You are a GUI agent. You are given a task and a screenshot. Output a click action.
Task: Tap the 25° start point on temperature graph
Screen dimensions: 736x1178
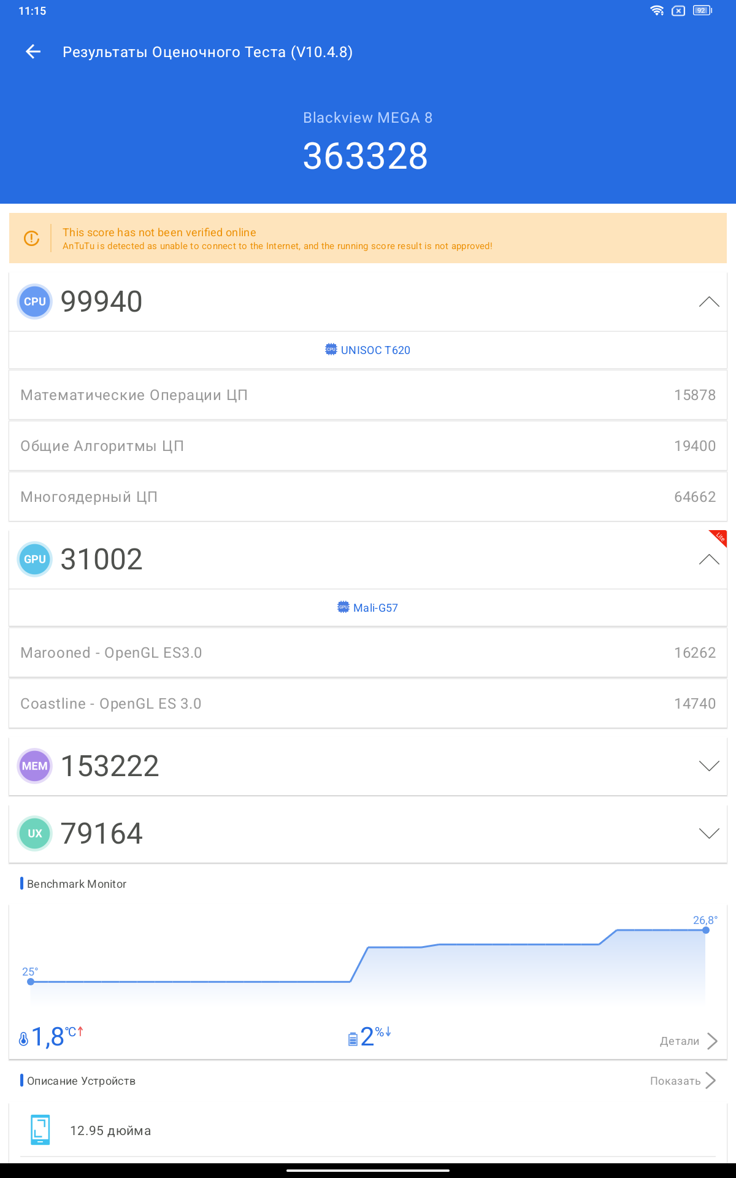point(31,982)
